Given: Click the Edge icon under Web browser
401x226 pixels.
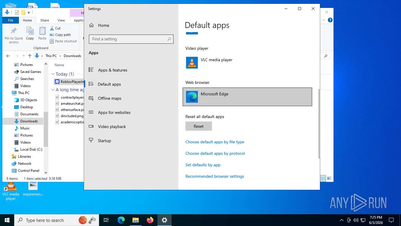Looking at the screenshot, I should 192,97.
